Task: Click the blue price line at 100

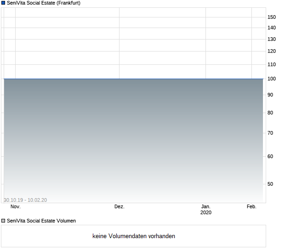Action: pyautogui.click(x=134, y=79)
